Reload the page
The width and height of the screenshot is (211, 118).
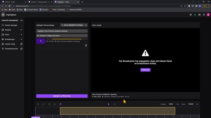click(x=10, y=6)
